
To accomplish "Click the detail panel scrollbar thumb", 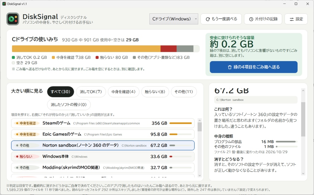I will pyautogui.click(x=303, y=119).
